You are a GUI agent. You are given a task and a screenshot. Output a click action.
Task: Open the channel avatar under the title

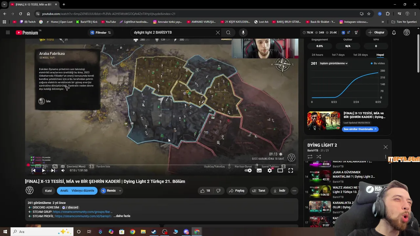tap(30, 190)
